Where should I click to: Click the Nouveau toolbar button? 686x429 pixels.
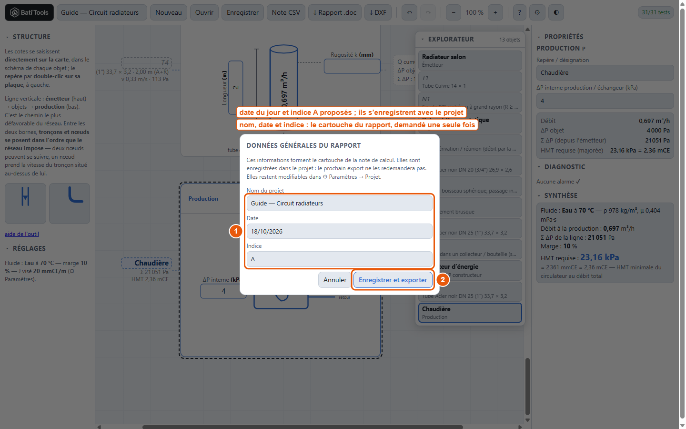169,12
